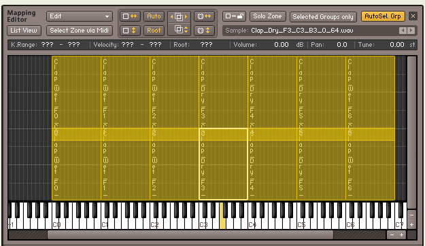
Task: Open the Edit dropdown menu
Action: [x=79, y=16]
